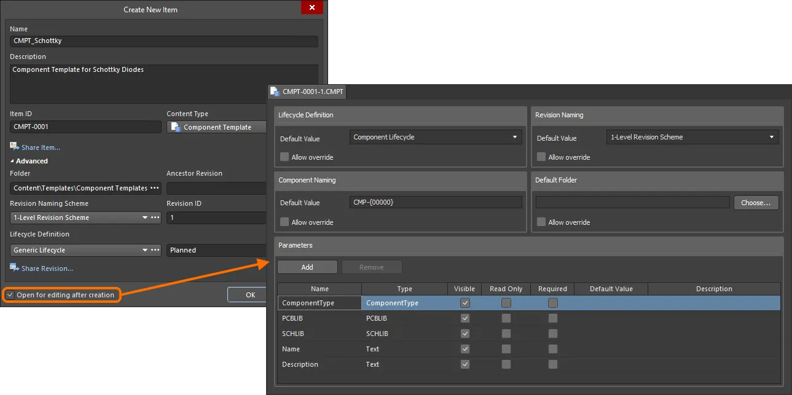Check Required for ComponentType row
This screenshot has height=395, width=792.
pos(553,303)
